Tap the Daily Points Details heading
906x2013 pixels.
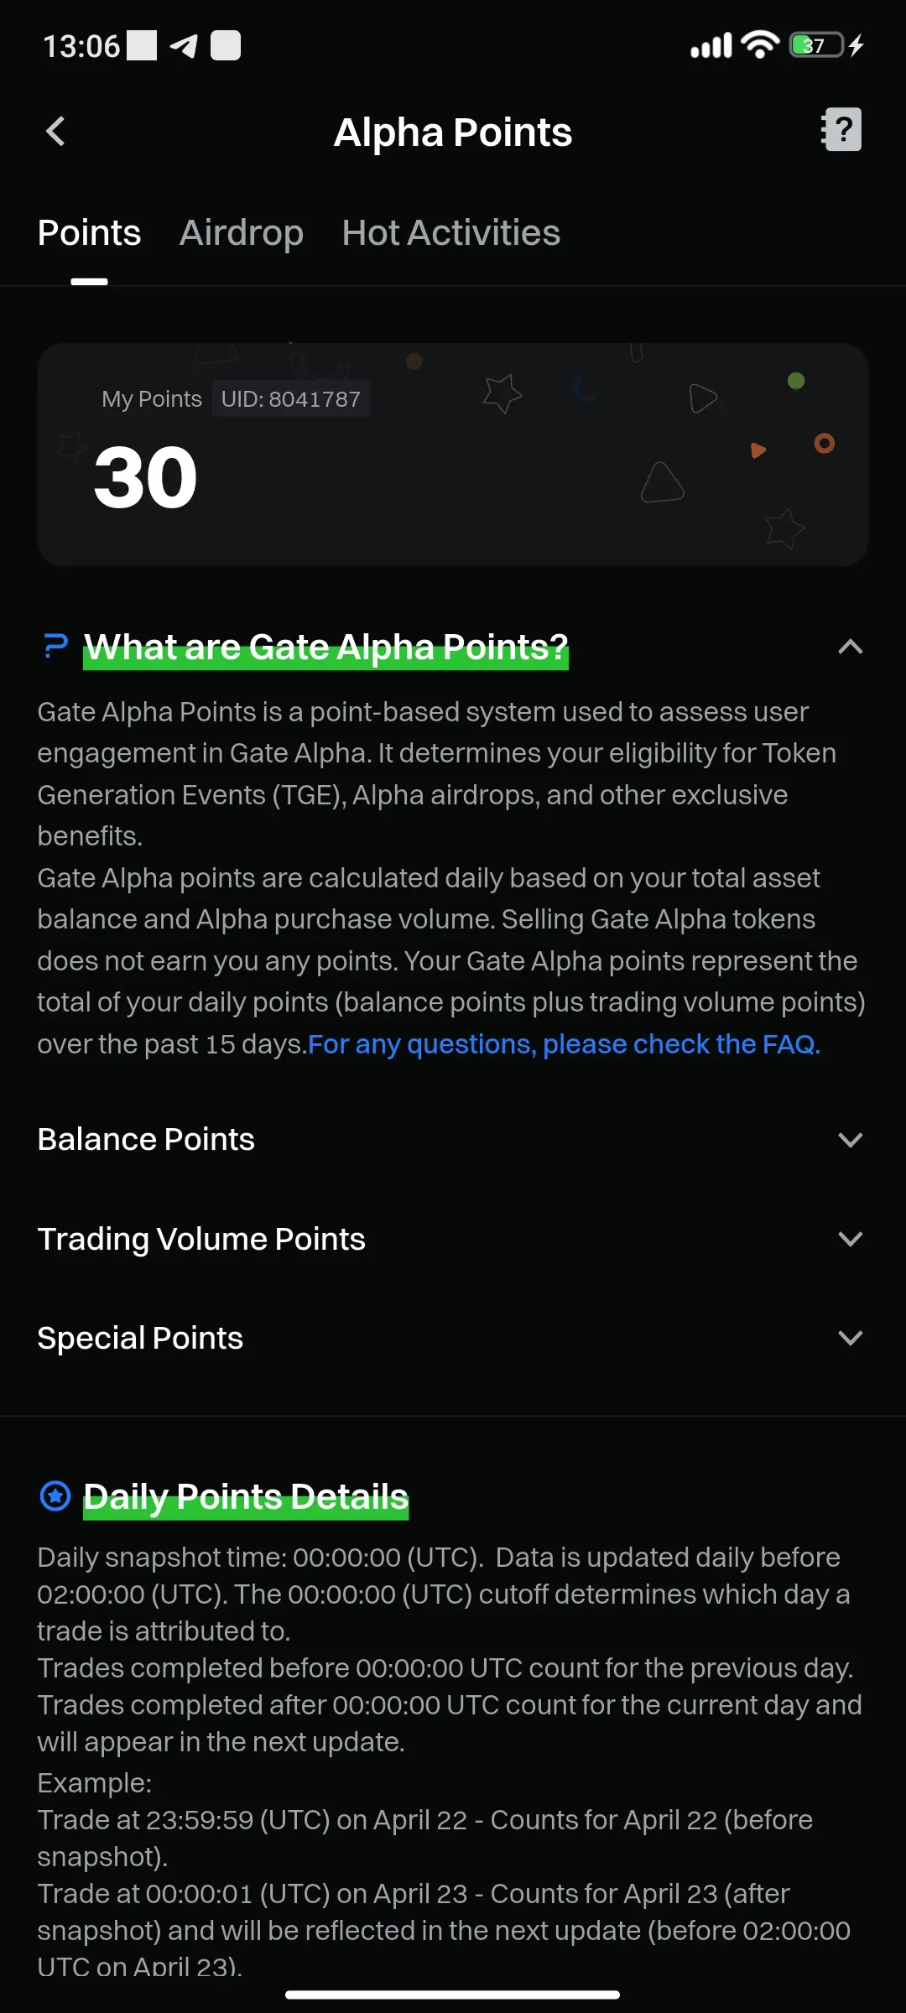point(246,1497)
